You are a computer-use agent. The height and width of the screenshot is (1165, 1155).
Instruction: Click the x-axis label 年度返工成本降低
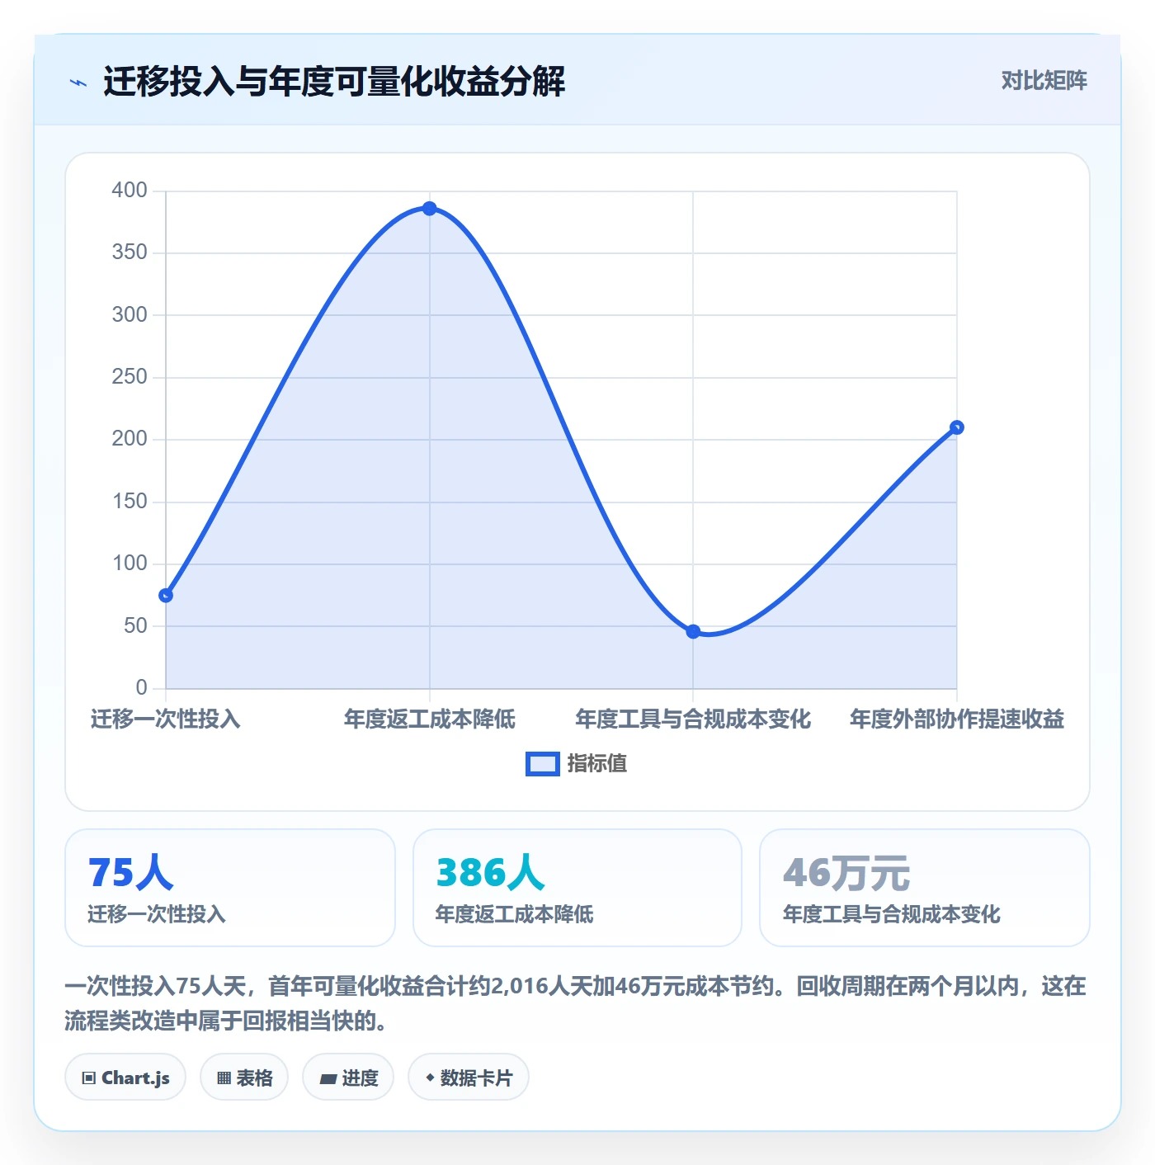pos(430,719)
